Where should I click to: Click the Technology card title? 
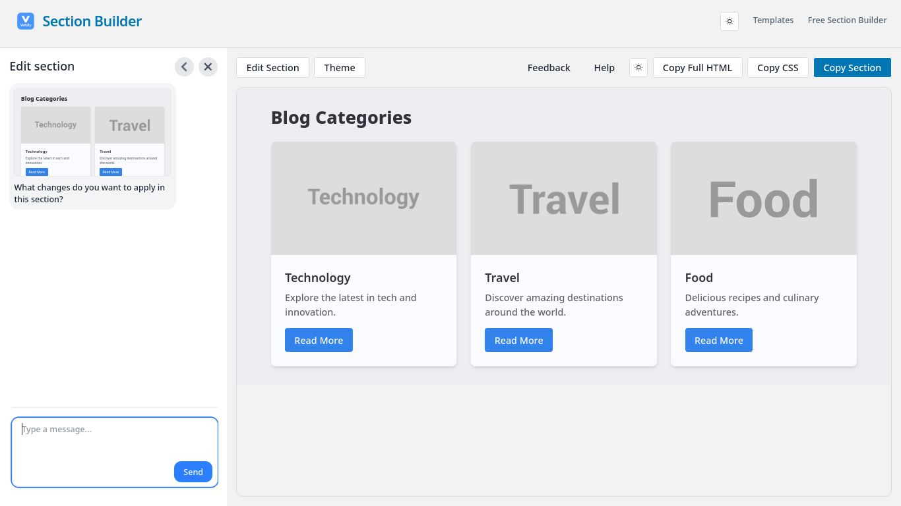tap(318, 277)
